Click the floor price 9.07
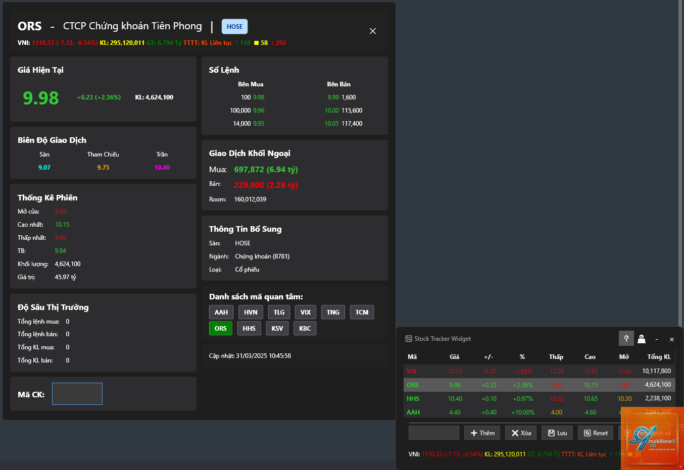684x470 pixels. 44,168
